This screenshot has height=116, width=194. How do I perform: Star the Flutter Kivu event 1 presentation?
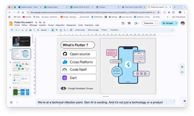36,23
